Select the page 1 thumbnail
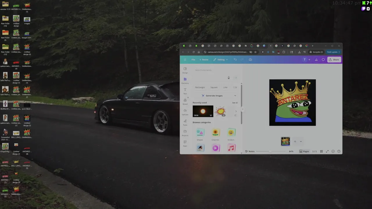 [x=285, y=141]
